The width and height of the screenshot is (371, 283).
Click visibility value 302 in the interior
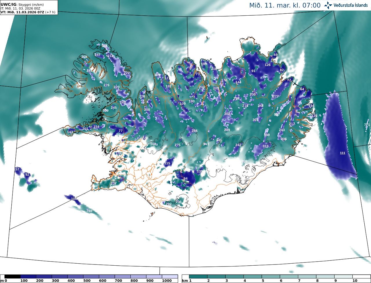pyautogui.click(x=227, y=114)
